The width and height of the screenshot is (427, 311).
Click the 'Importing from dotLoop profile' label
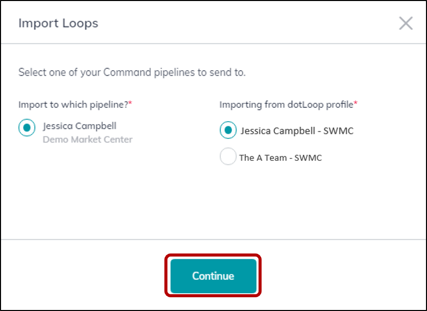click(285, 104)
